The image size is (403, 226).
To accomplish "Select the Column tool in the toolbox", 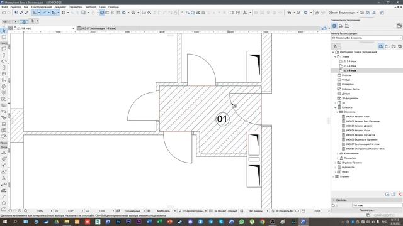I will click(4, 55).
